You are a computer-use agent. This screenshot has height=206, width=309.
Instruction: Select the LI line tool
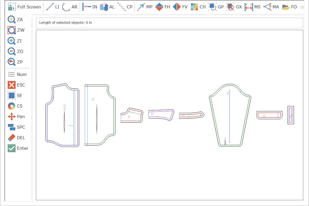[53, 7]
